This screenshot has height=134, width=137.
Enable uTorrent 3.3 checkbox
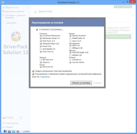coord(70,60)
